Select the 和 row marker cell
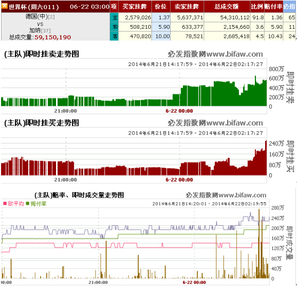The width and height of the screenshot is (297, 286). [114, 27]
